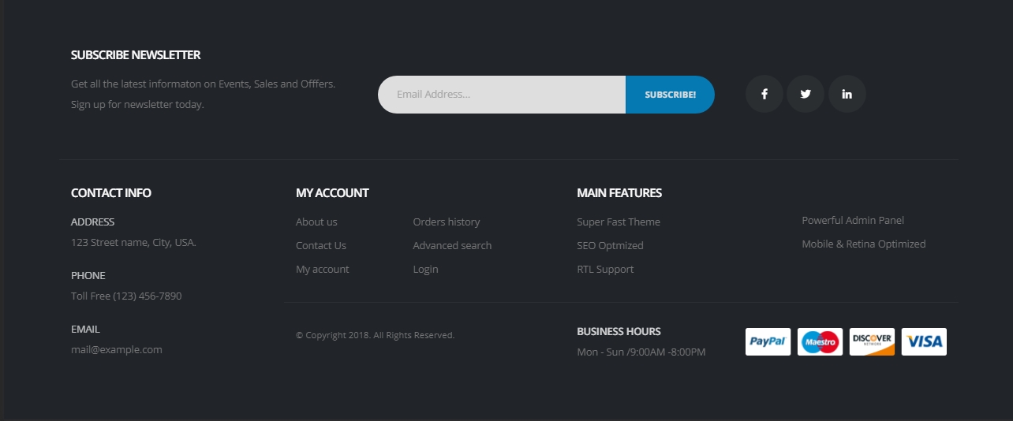Open the SEO Optmized link
Image resolution: width=1013 pixels, height=421 pixels.
(x=610, y=245)
